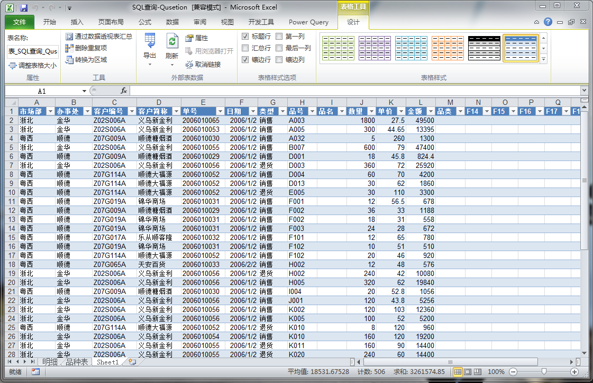
Task: Click the 刷新 refresh button
Action: pos(172,49)
